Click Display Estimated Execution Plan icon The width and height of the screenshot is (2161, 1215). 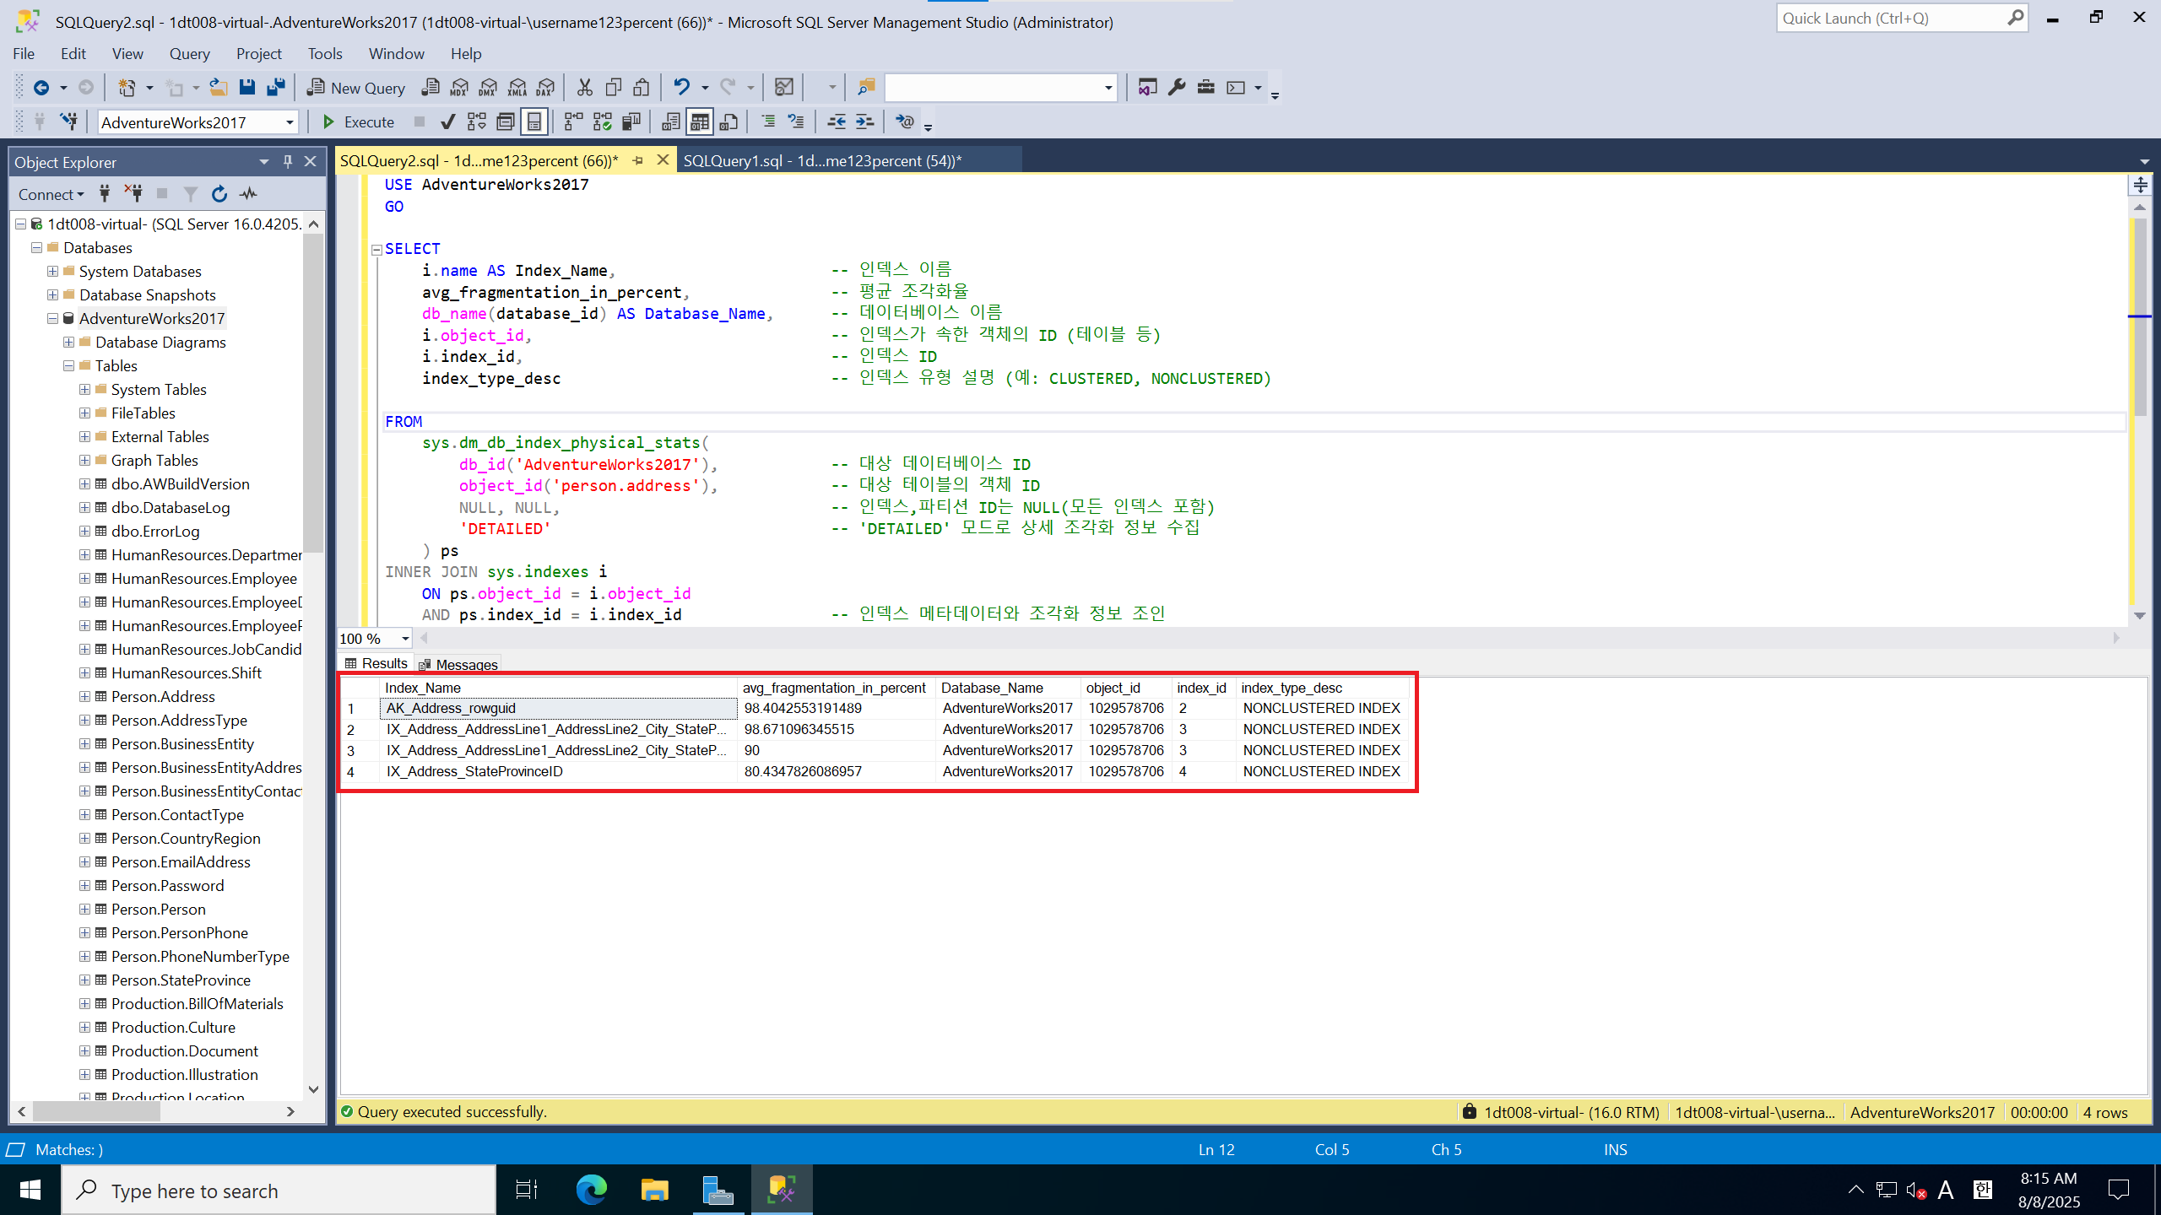coord(477,122)
